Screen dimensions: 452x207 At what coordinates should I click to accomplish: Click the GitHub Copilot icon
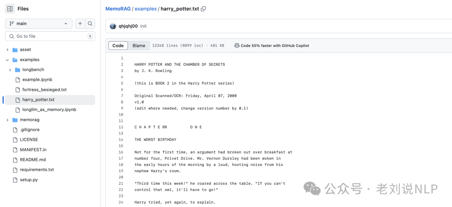coord(236,46)
